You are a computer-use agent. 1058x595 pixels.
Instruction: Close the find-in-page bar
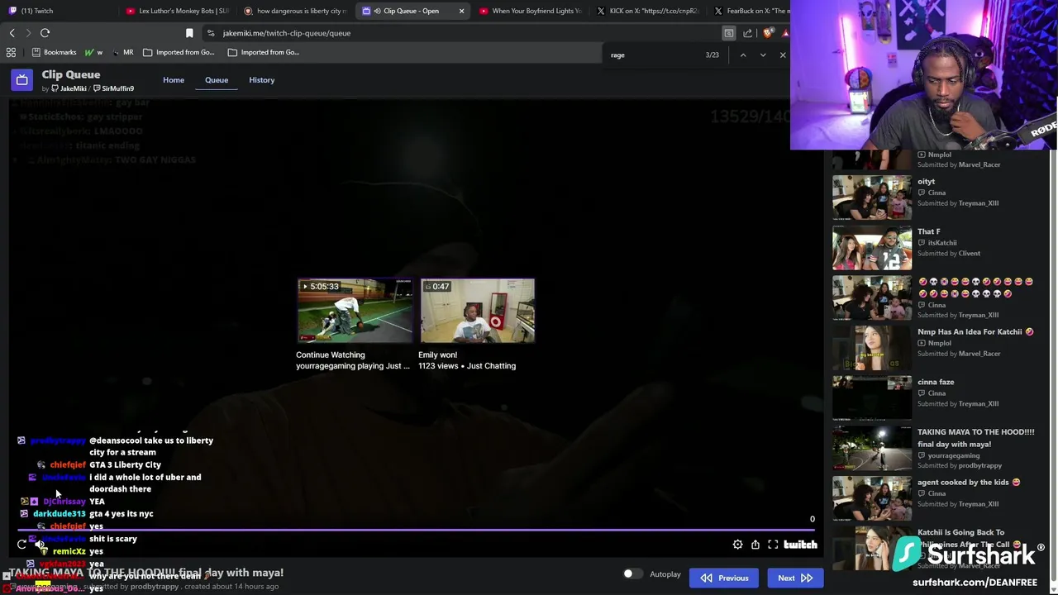[783, 55]
